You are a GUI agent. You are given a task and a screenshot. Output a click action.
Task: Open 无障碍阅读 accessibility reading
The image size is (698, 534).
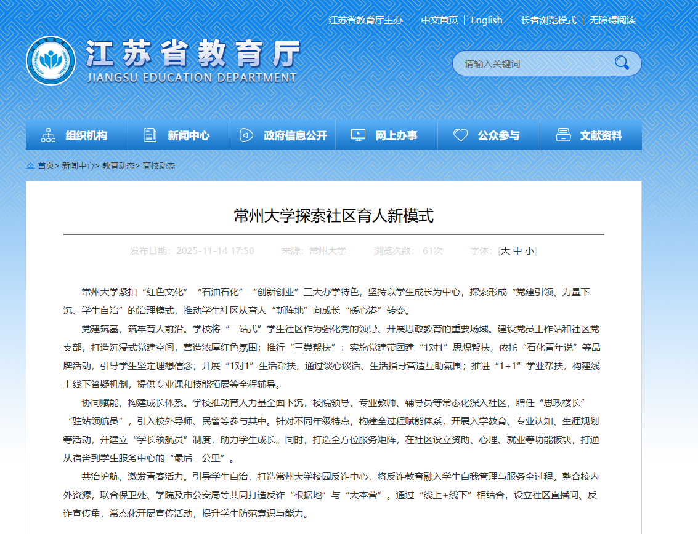tap(612, 20)
